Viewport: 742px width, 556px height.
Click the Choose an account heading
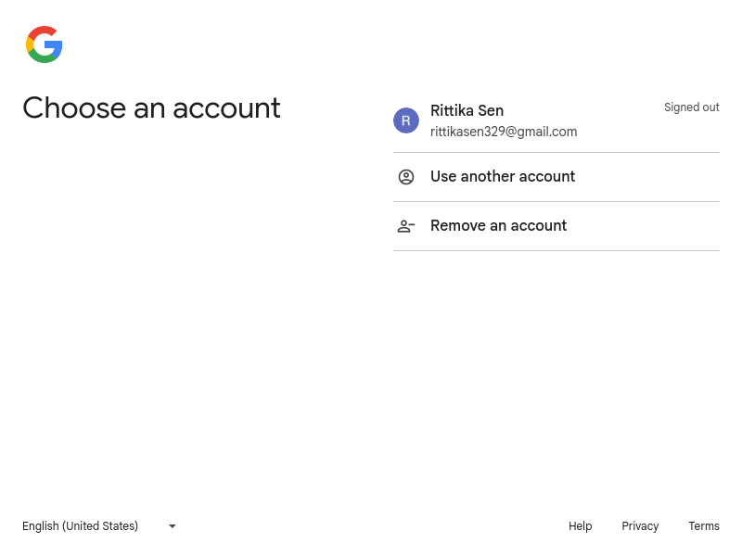click(151, 107)
